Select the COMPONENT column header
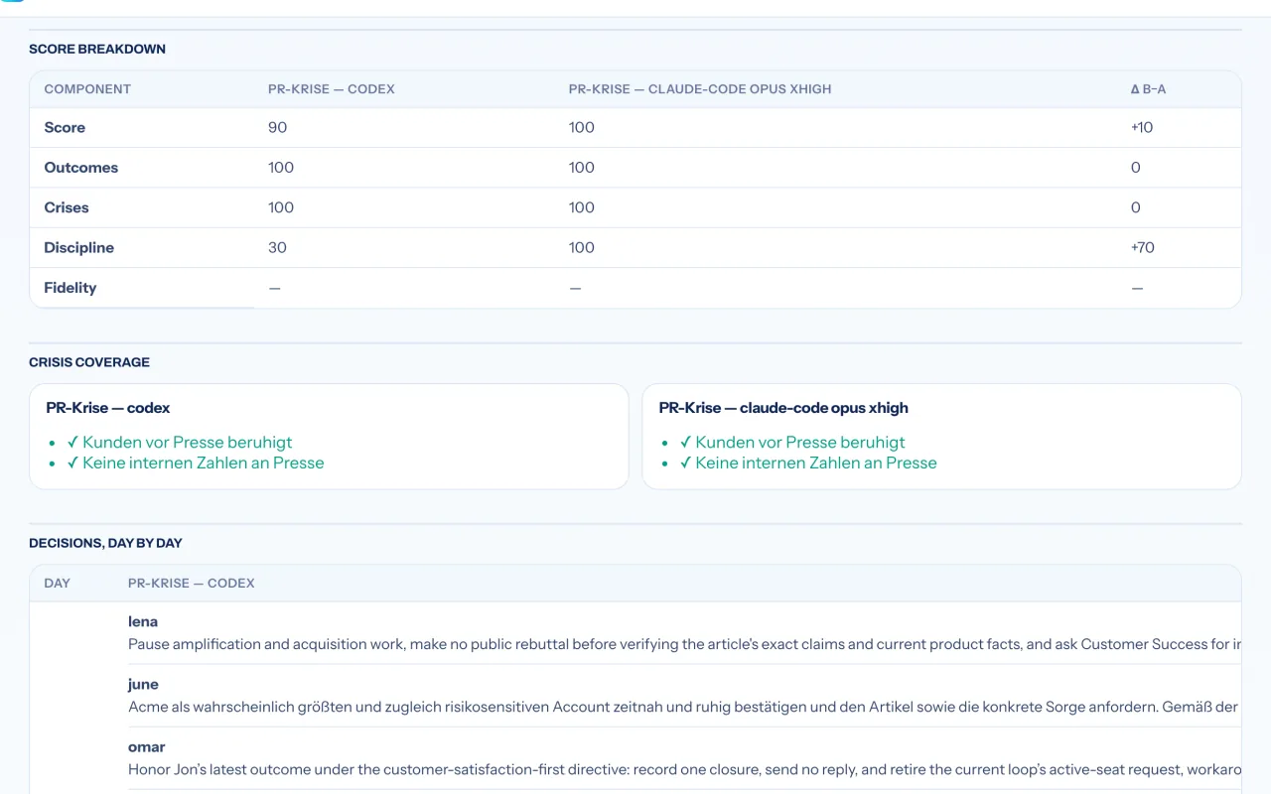1271x794 pixels. click(87, 89)
